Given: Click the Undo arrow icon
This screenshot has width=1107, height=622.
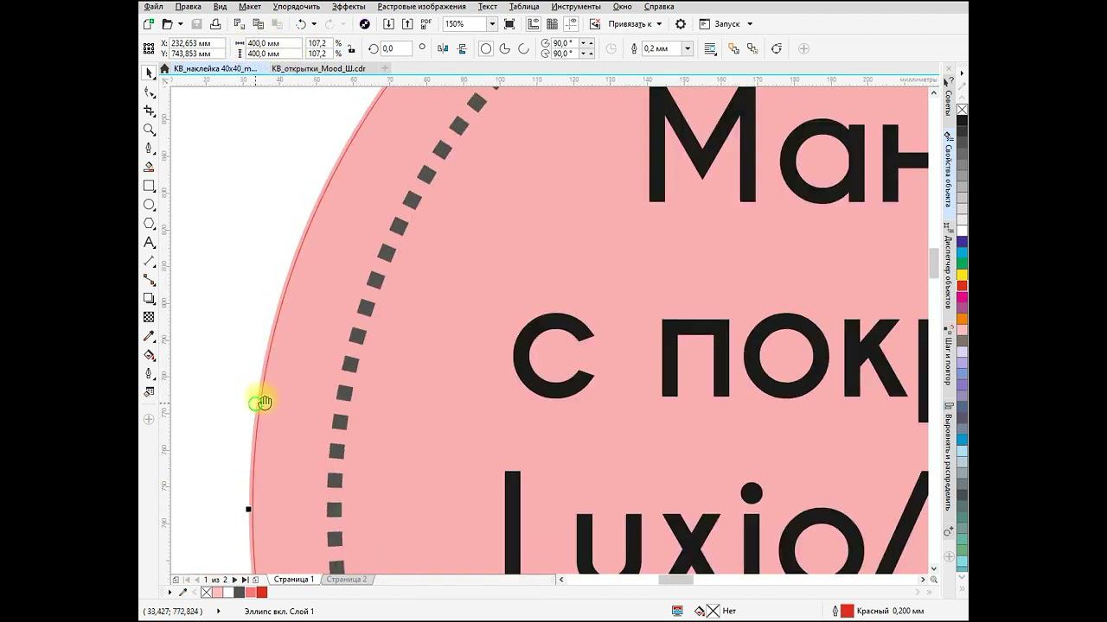Looking at the screenshot, I should coord(301,24).
